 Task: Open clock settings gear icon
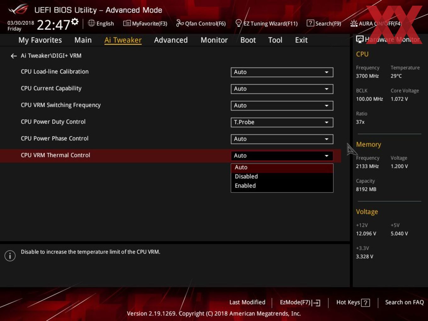pyautogui.click(x=75, y=21)
